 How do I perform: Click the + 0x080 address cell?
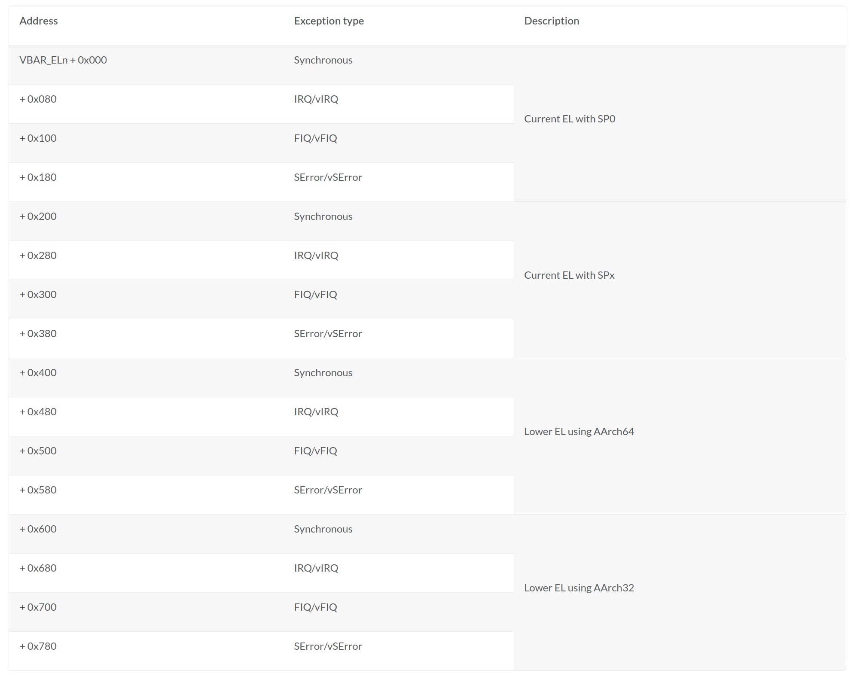[38, 99]
